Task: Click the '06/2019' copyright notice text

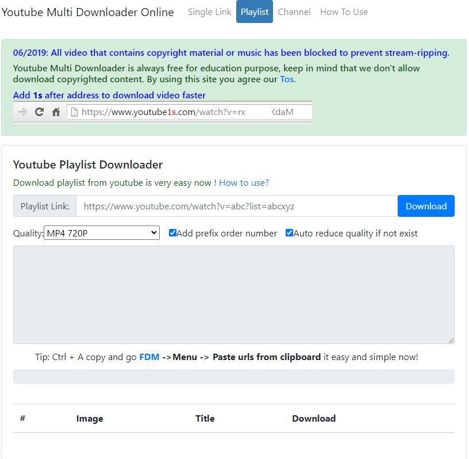Action: (231, 53)
